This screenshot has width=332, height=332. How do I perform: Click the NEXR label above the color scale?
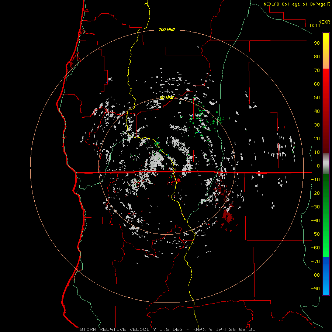coord(324,22)
